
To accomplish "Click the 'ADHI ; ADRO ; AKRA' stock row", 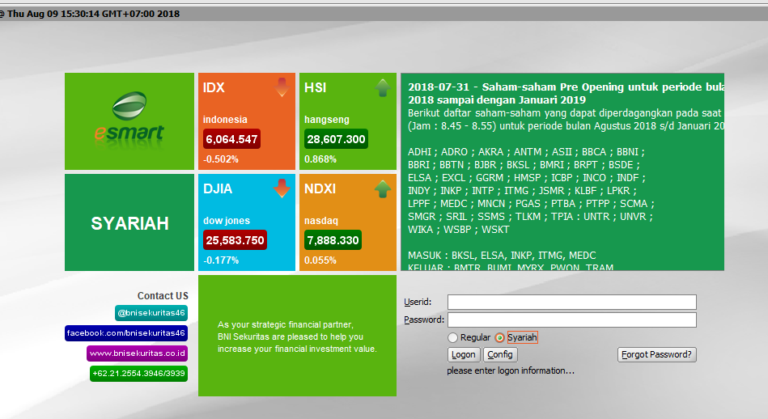I will 527,152.
